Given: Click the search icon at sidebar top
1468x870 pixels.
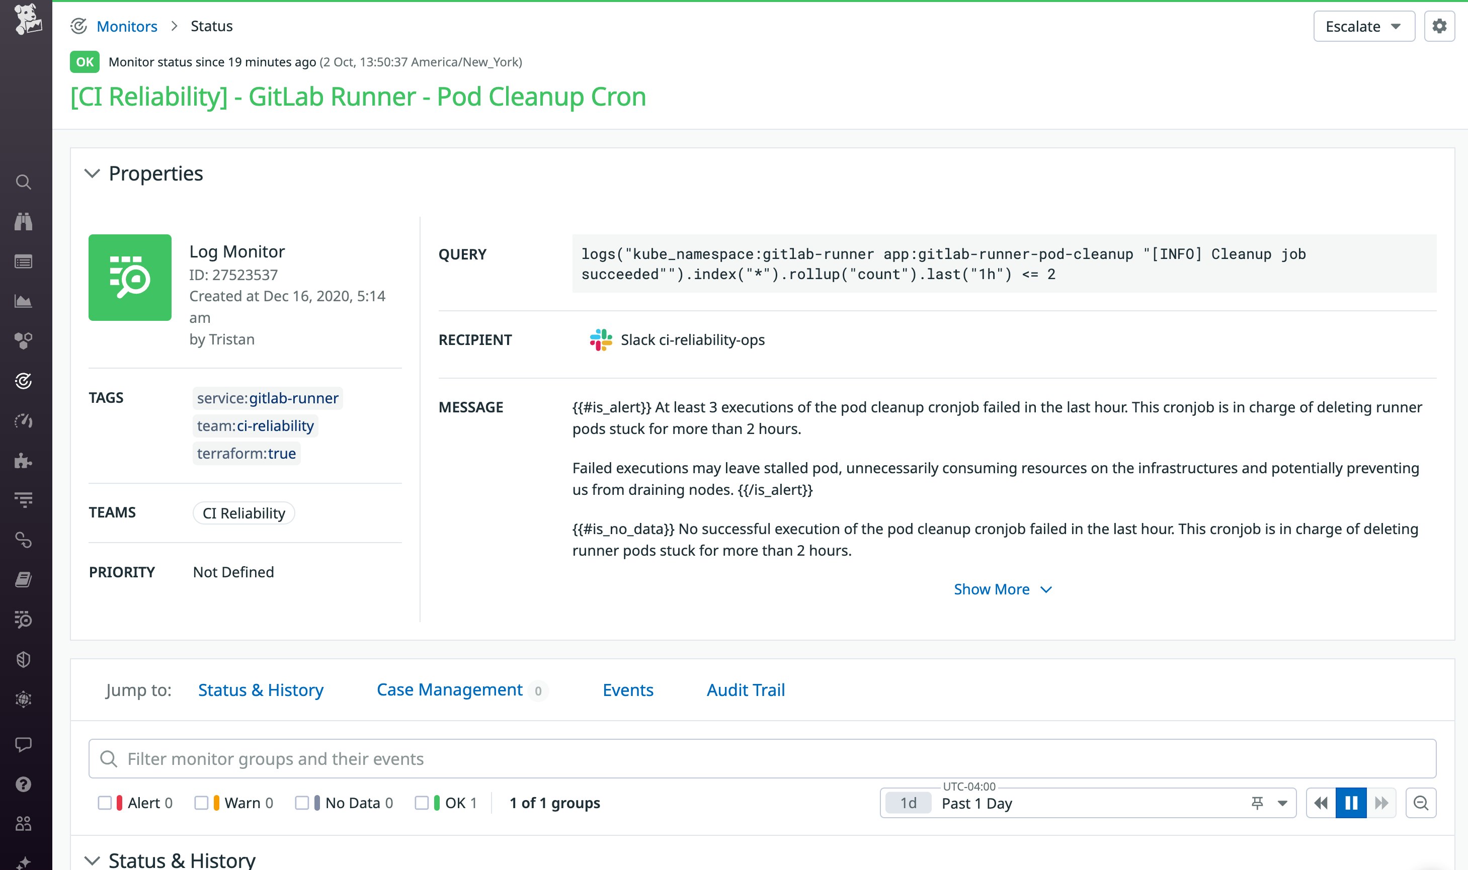Looking at the screenshot, I should point(24,182).
